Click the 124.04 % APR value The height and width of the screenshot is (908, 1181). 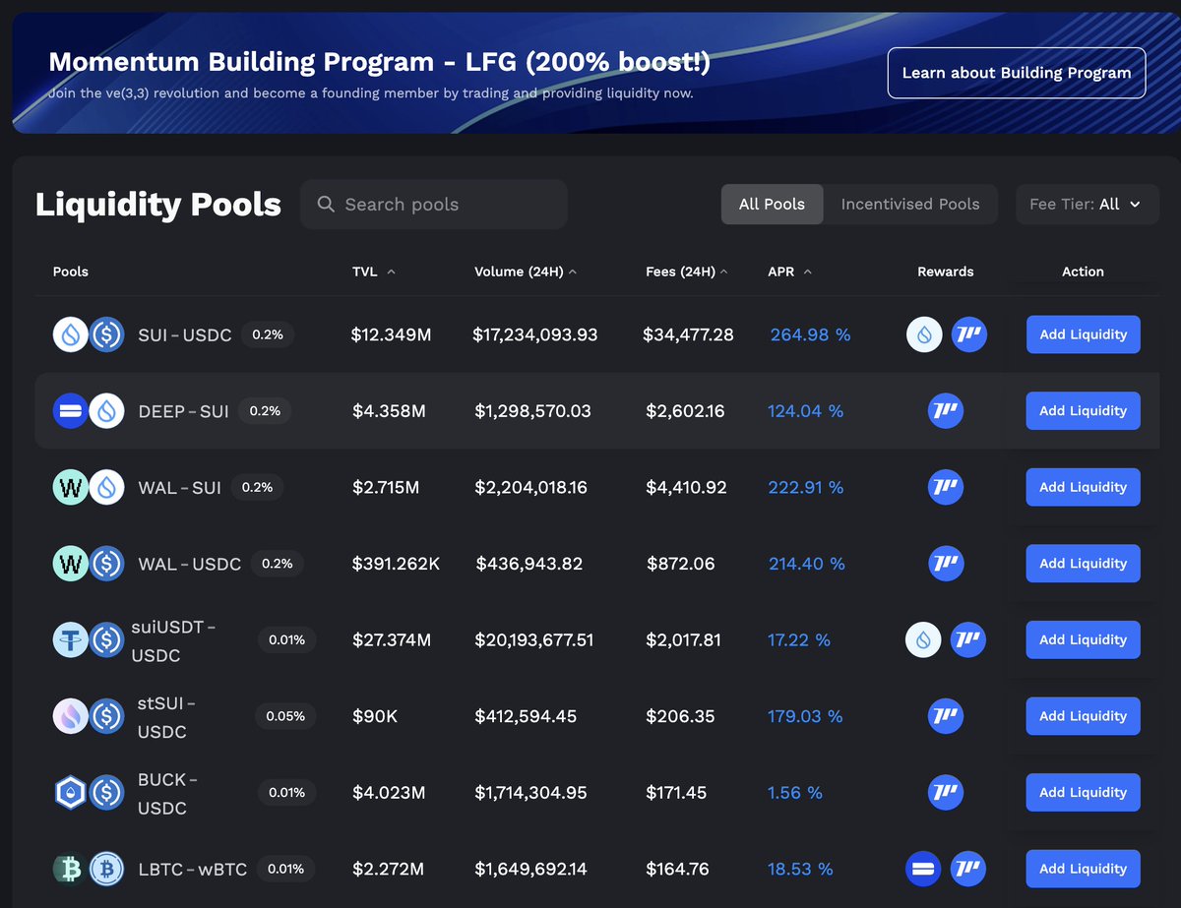click(x=806, y=411)
